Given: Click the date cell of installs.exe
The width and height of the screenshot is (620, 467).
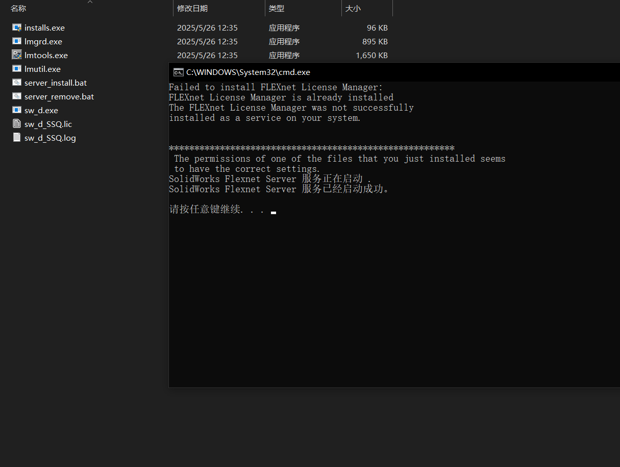Looking at the screenshot, I should [207, 28].
